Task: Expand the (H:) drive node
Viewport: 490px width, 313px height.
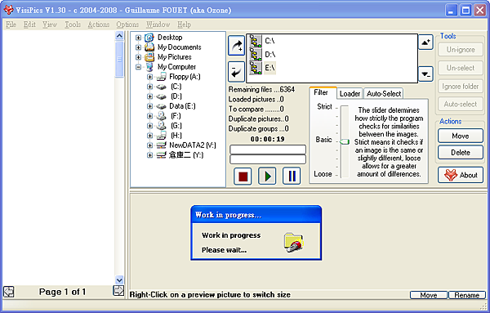Action: [149, 136]
